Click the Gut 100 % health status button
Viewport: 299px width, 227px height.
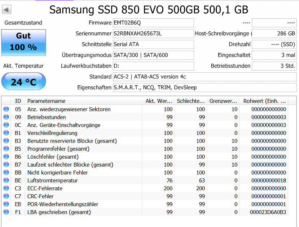[24, 42]
